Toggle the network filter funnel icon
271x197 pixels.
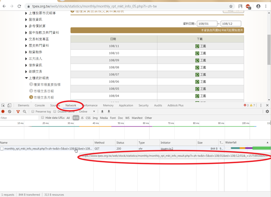(18, 112)
